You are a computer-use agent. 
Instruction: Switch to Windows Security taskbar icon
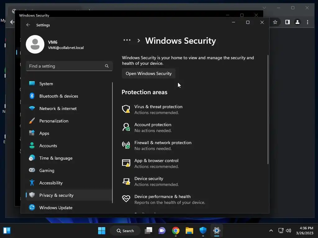click(x=203, y=231)
